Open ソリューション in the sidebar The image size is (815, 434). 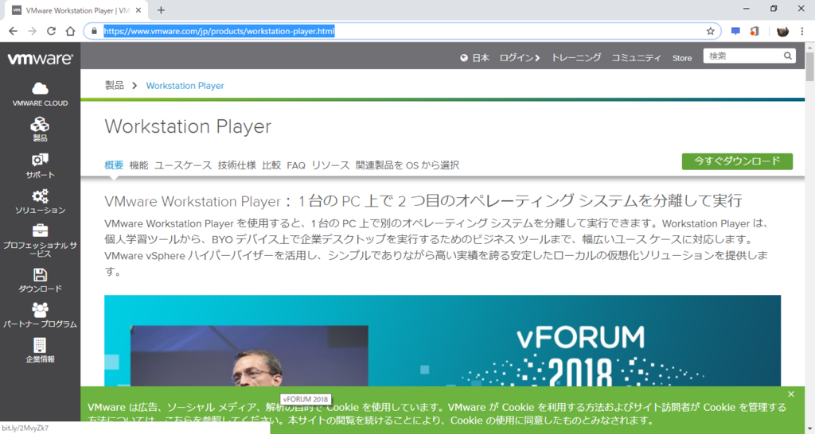coord(40,202)
